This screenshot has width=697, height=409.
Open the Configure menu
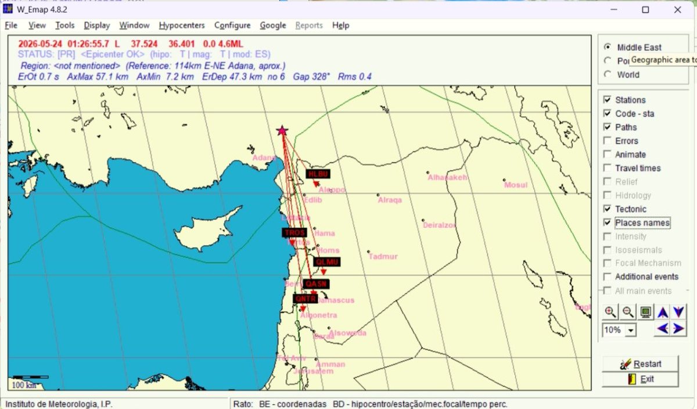tap(232, 26)
